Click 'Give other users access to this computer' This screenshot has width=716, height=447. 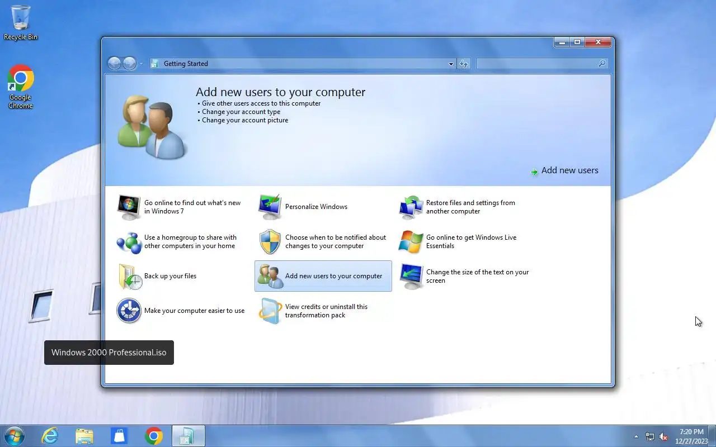click(261, 103)
